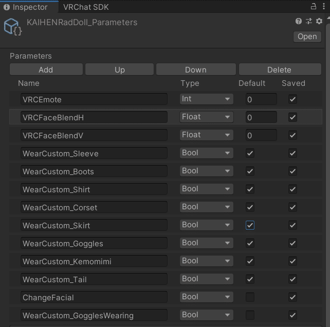
Task: Uncheck Default for WearCustom_Skirt
Action: (x=250, y=225)
